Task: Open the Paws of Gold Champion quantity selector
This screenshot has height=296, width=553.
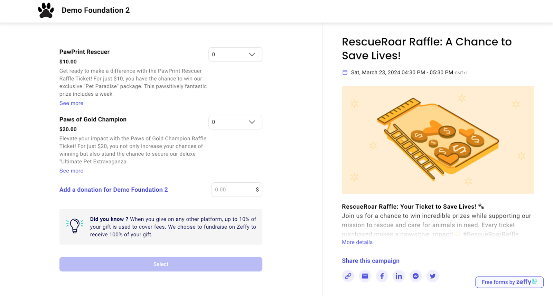Action: click(x=235, y=122)
